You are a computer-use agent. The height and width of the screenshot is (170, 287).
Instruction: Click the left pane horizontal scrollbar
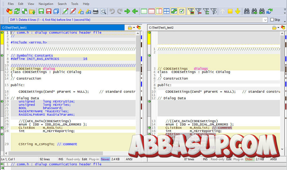56,153
